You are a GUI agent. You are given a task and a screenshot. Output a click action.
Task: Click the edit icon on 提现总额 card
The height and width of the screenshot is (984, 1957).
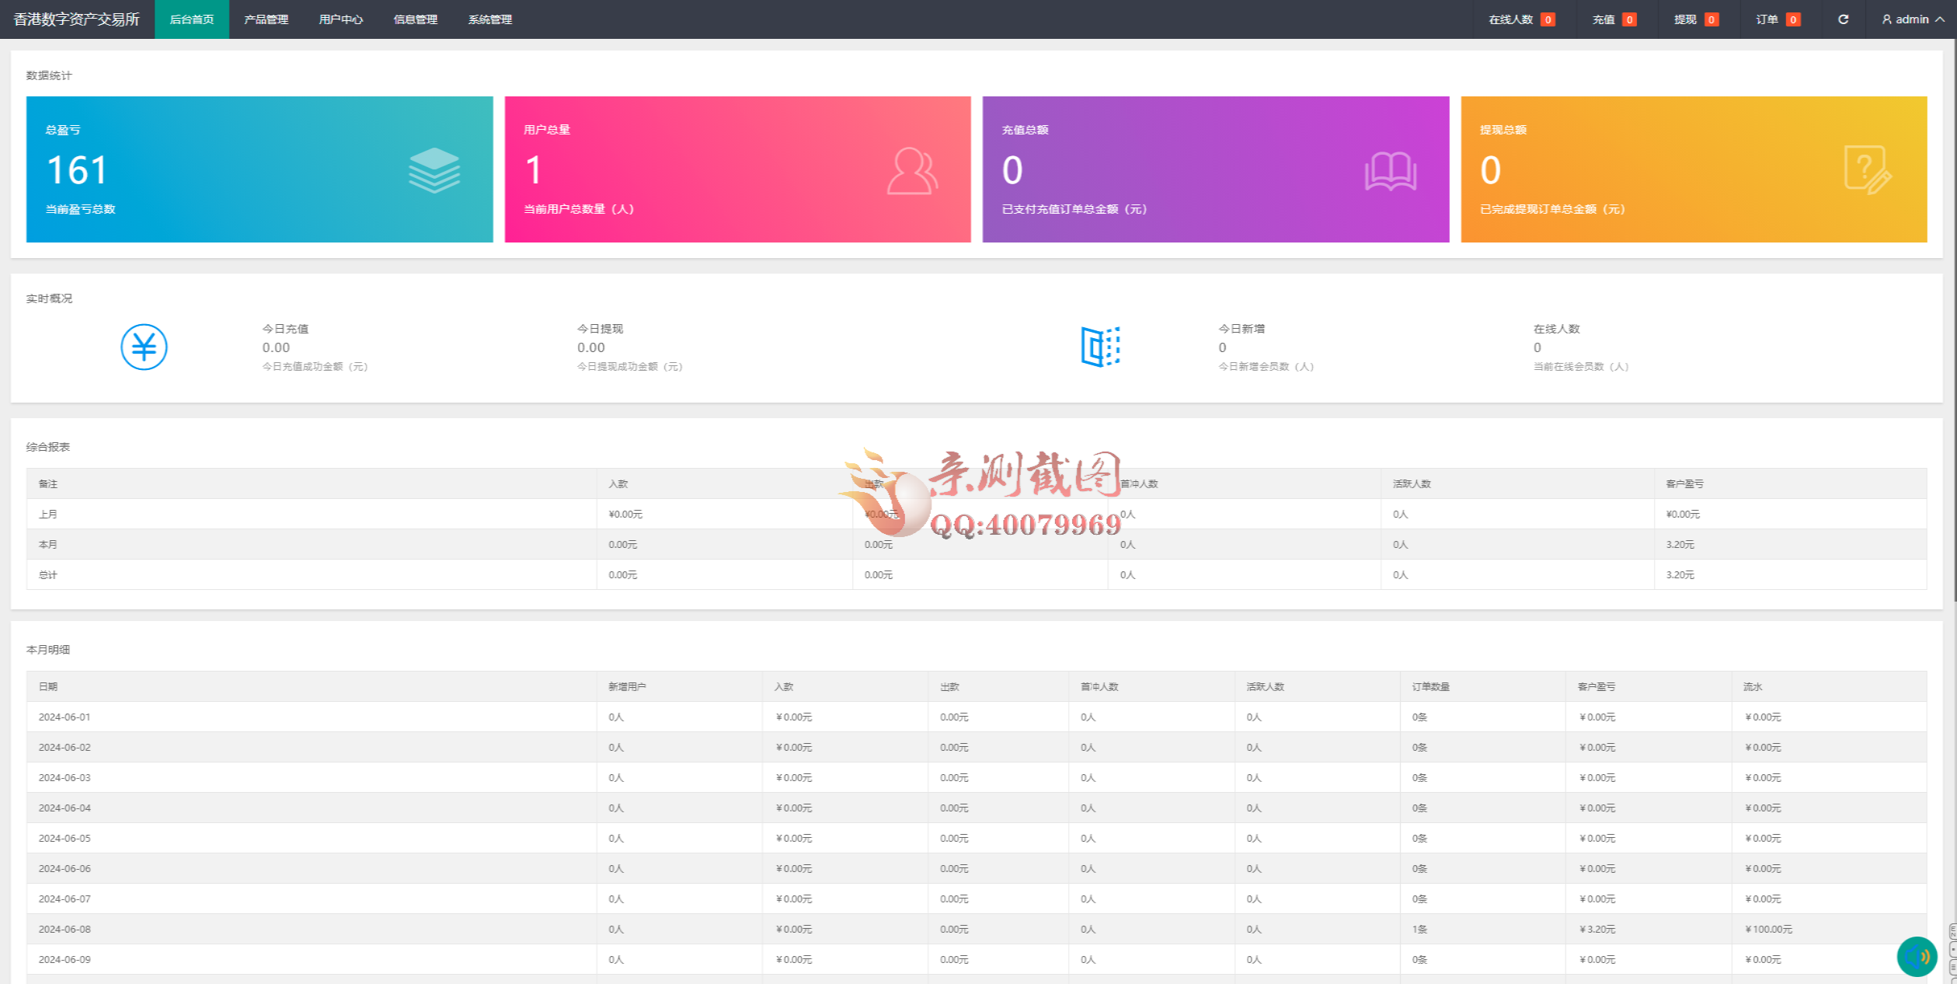click(x=1868, y=170)
